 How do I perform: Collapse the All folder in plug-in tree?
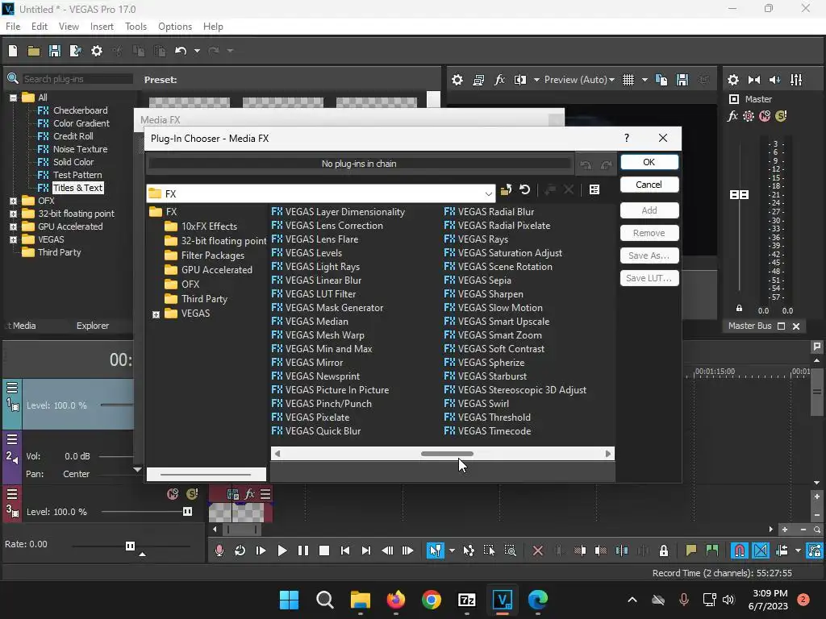[x=13, y=98]
